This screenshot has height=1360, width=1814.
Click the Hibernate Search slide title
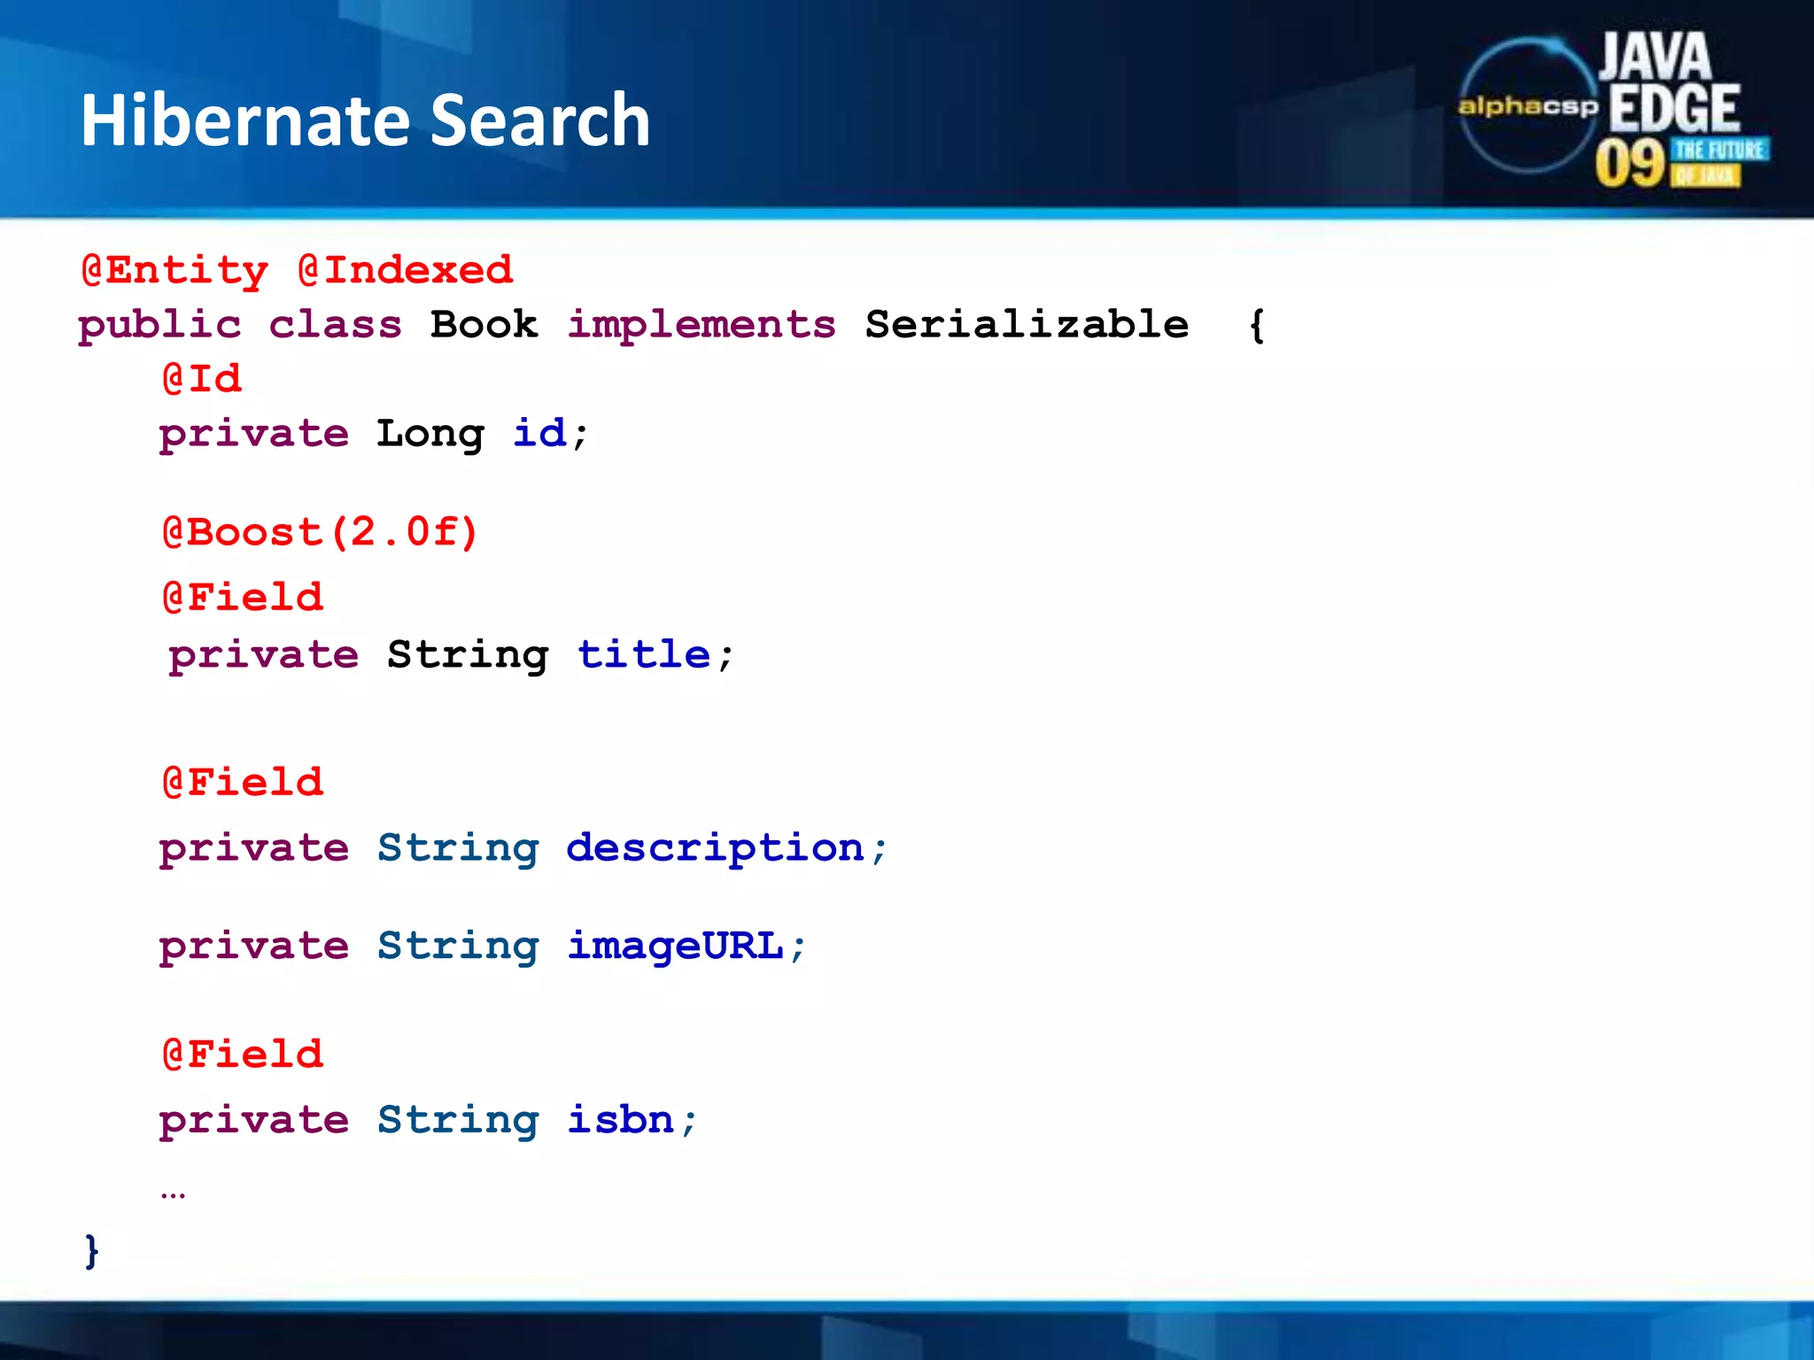click(365, 120)
